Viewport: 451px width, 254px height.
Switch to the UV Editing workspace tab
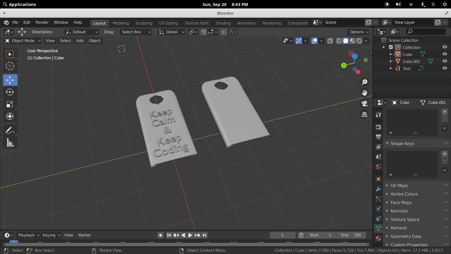click(169, 23)
